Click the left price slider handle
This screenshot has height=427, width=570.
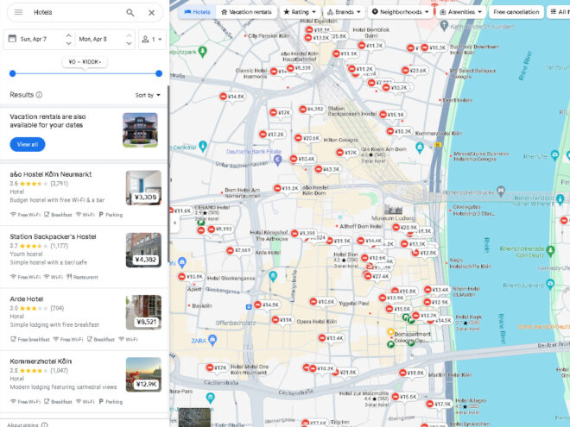point(13,73)
